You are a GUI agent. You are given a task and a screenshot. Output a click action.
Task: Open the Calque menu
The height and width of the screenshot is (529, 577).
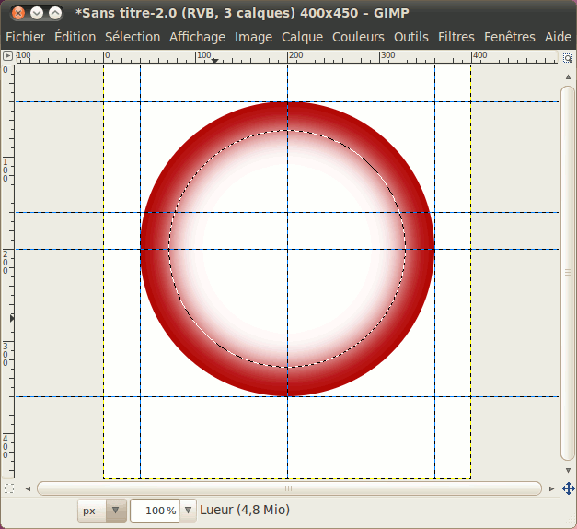tap(302, 37)
